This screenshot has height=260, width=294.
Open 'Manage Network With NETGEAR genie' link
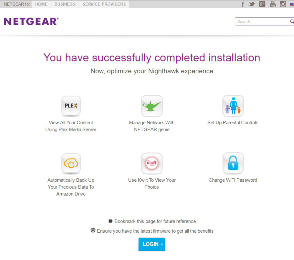coord(152,126)
